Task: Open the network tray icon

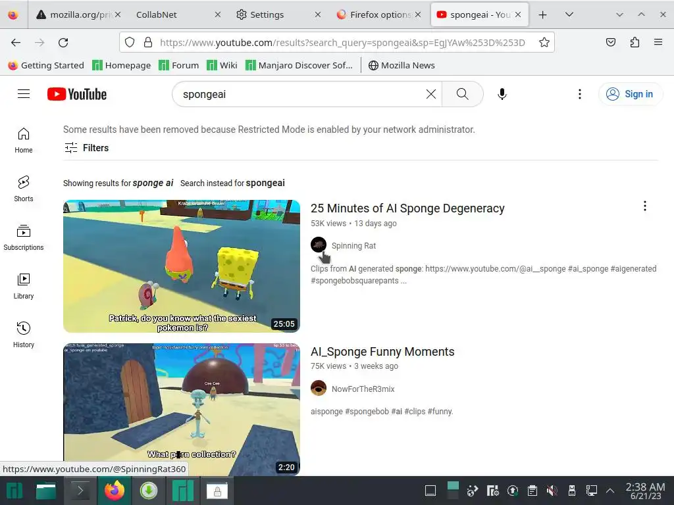Action: click(x=592, y=491)
